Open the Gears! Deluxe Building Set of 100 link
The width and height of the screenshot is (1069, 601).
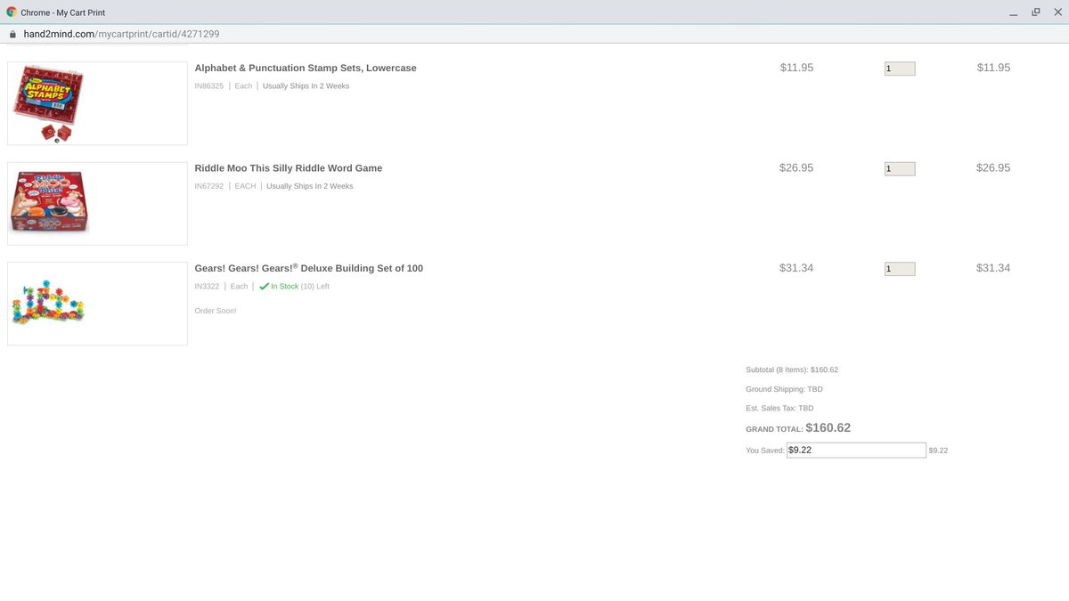click(x=308, y=267)
